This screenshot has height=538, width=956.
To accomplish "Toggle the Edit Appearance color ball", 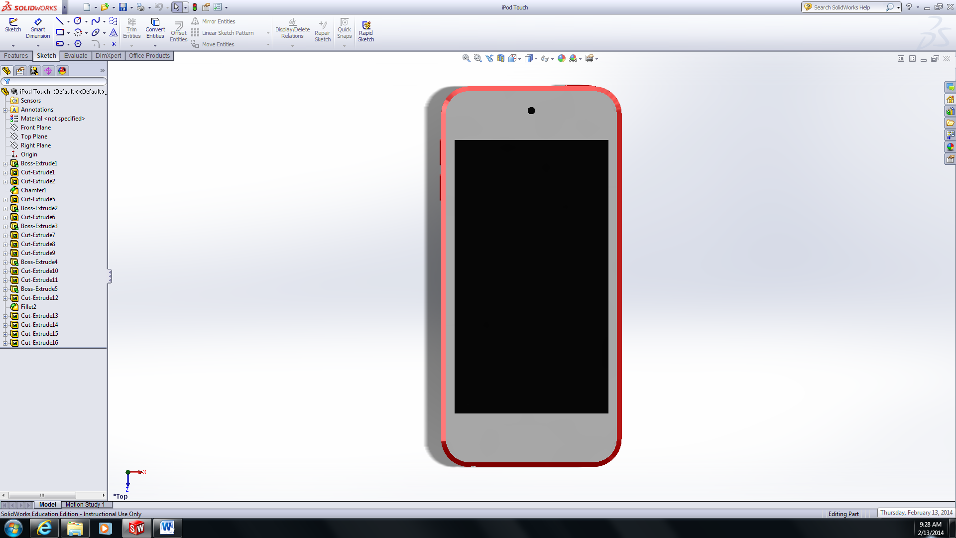I will click(562, 58).
